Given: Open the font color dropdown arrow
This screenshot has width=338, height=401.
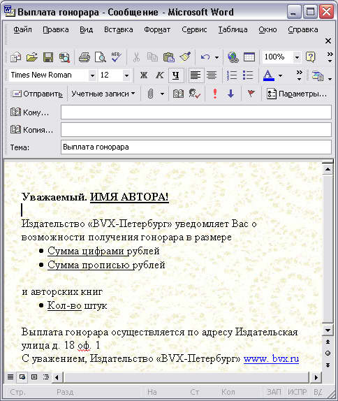Looking at the screenshot, I should tap(280, 75).
